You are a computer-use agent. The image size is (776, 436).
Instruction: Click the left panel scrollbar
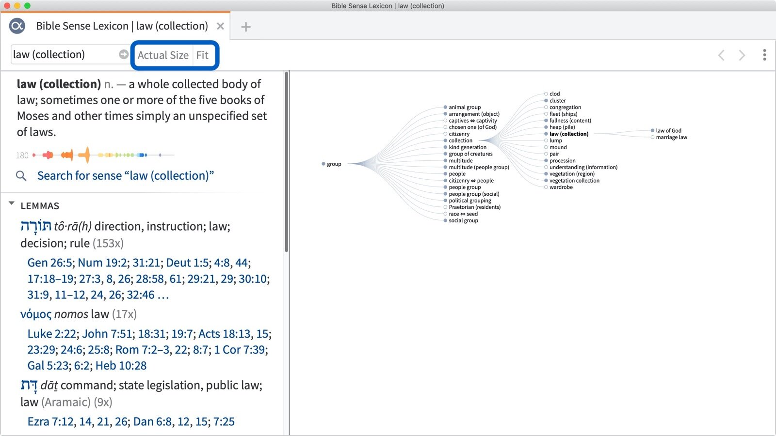[x=287, y=162]
